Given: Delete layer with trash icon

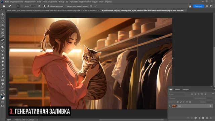Looking at the screenshot, I should point(211,118).
